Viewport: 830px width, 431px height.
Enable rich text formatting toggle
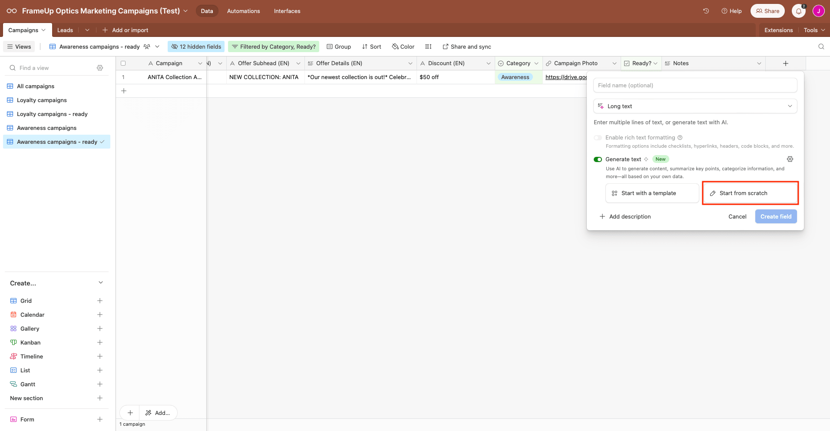coord(598,137)
